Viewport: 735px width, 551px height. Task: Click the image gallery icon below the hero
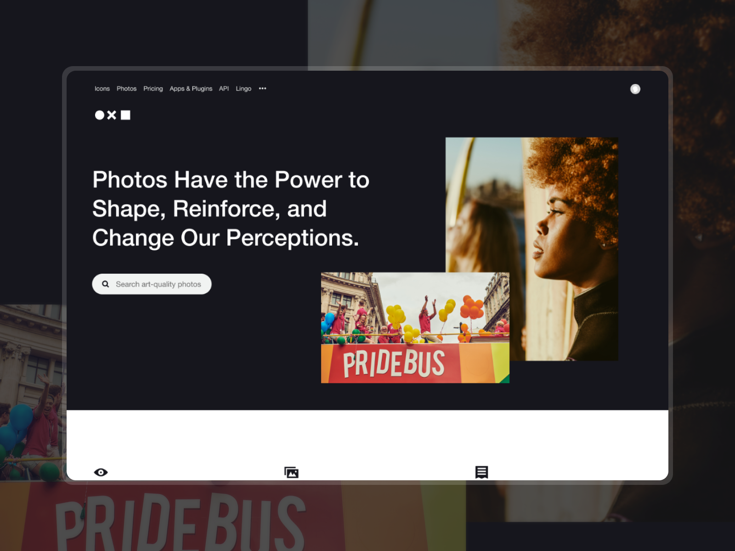tap(291, 472)
